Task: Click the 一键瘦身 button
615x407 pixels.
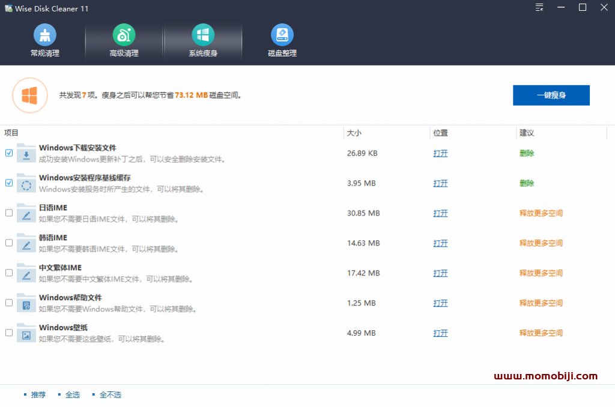Action: [551, 95]
